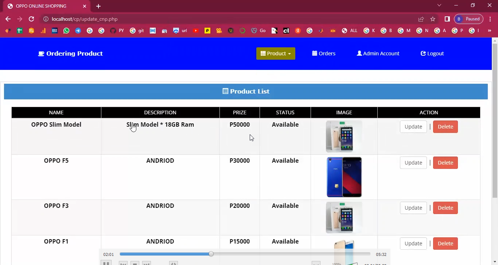
Task: Reload the current page
Action: (31, 19)
